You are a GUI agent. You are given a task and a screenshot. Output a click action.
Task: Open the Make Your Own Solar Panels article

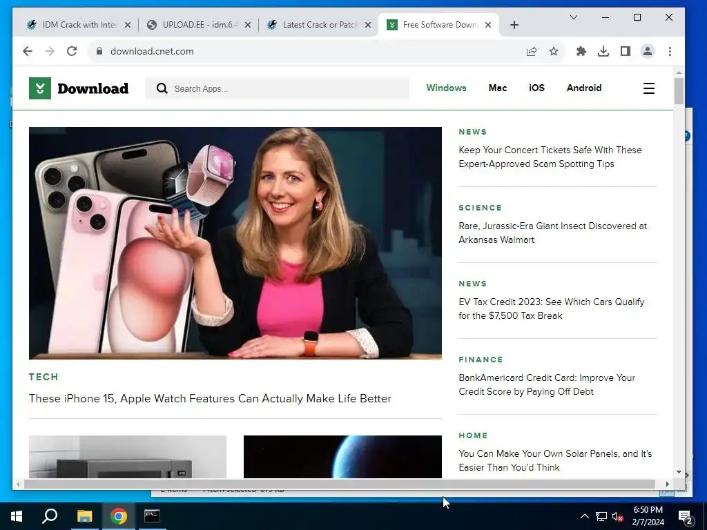(555, 460)
